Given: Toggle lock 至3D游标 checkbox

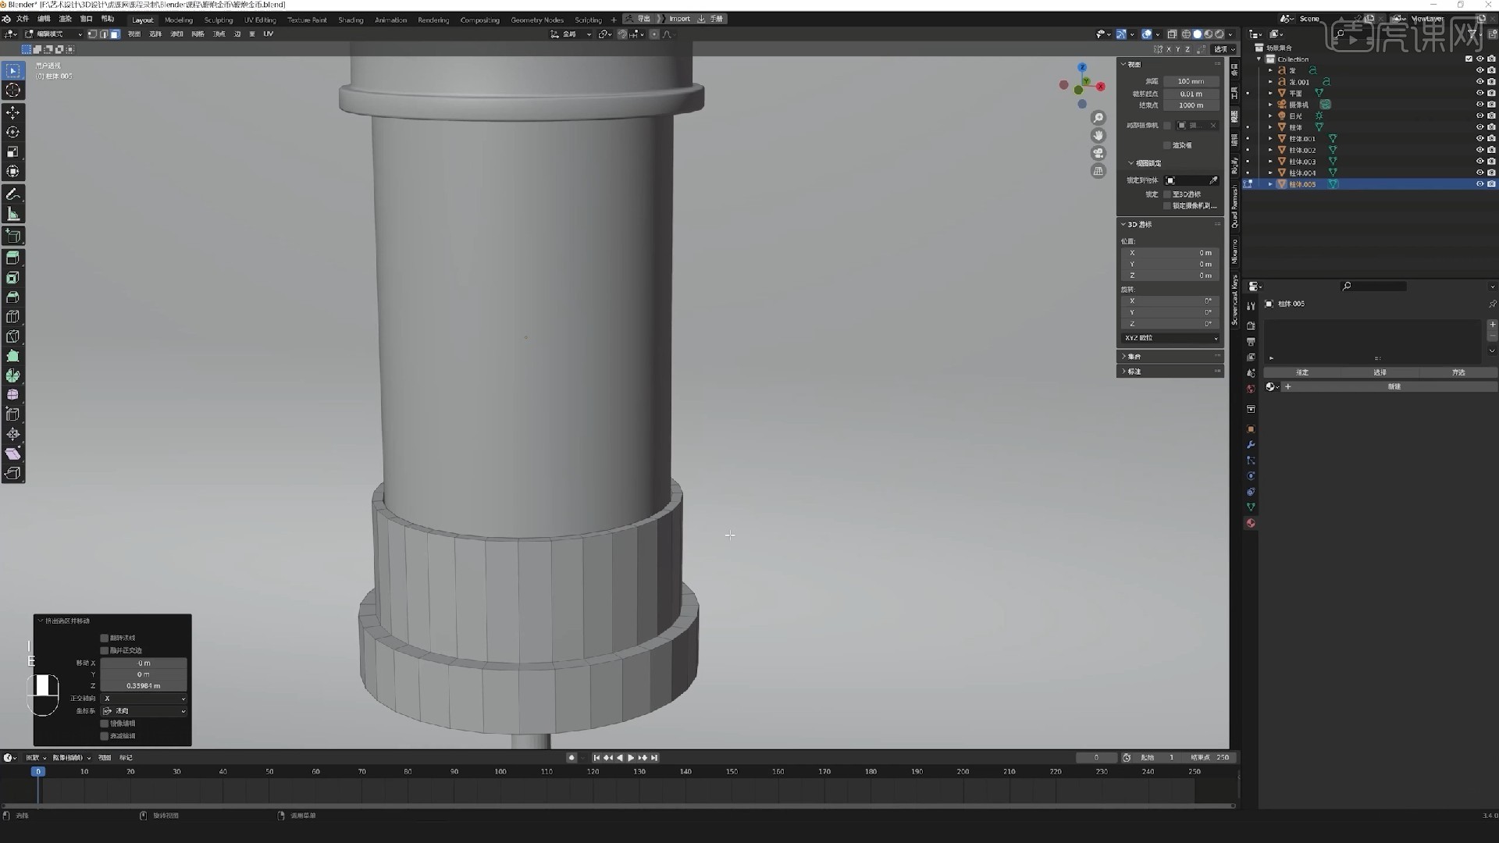Looking at the screenshot, I should pyautogui.click(x=1168, y=194).
